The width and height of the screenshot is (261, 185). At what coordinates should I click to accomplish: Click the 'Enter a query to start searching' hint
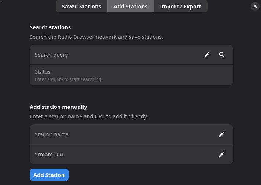[x=68, y=79]
